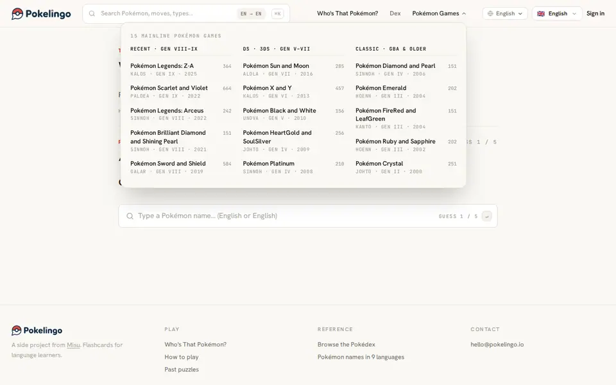
Task: Click the Pokelingo logo in the header
Action: click(41, 13)
